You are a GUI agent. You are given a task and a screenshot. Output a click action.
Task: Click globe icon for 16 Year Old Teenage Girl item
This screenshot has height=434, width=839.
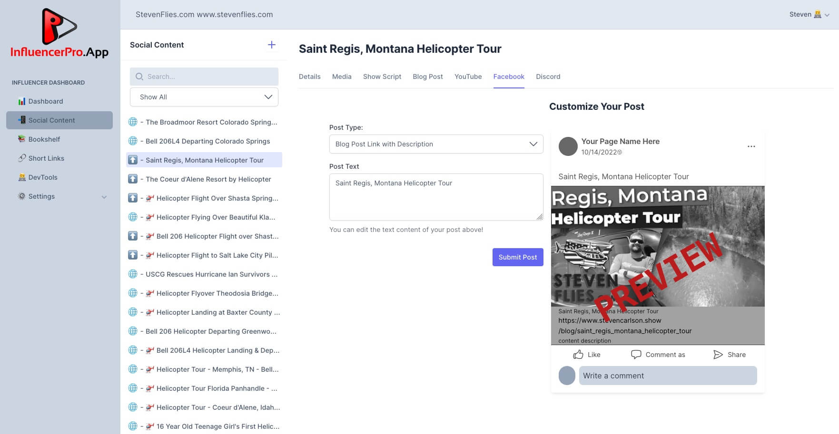click(x=133, y=426)
